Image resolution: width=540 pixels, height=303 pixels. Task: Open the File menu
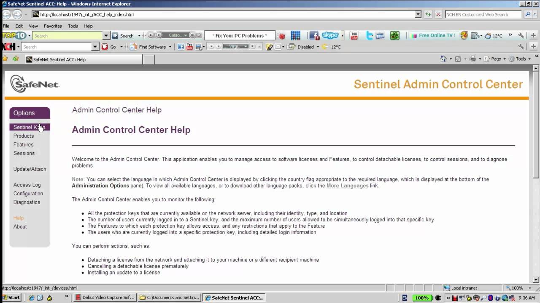tap(6, 26)
